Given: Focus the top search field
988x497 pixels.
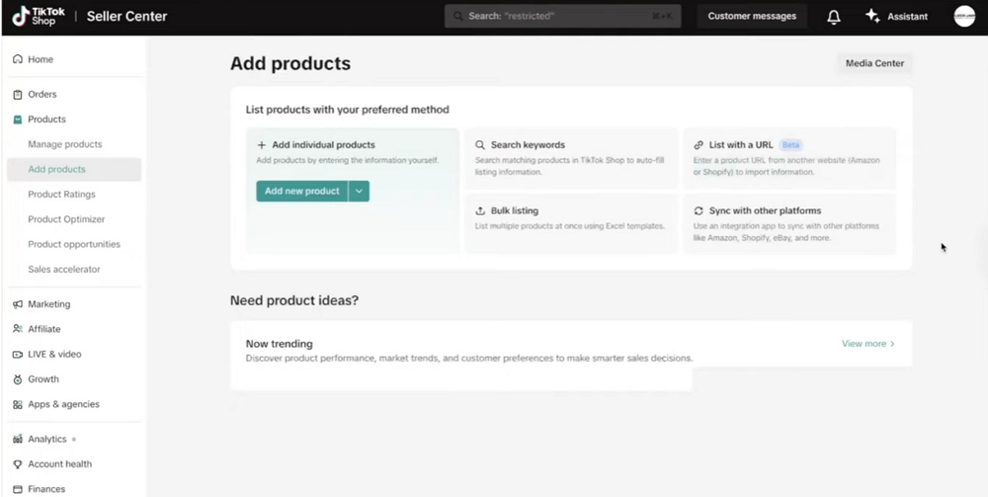Looking at the screenshot, I should (x=563, y=17).
